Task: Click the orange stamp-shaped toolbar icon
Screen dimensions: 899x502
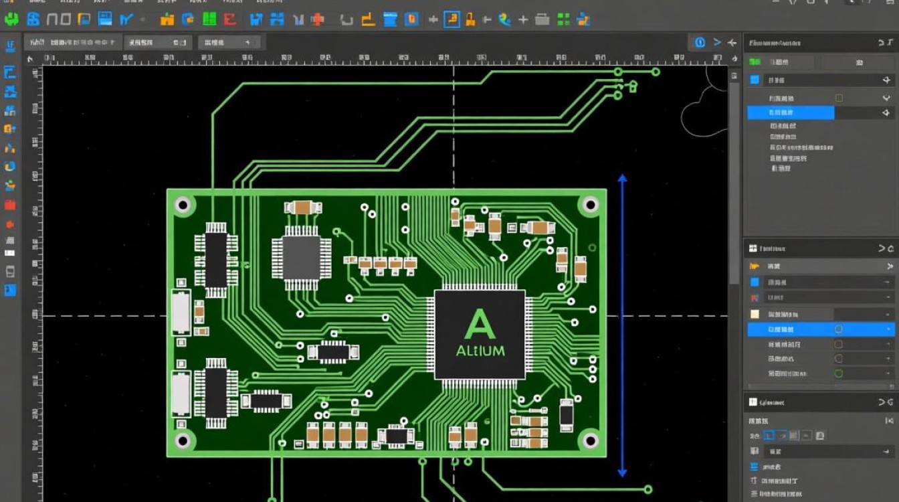Action: point(471,20)
